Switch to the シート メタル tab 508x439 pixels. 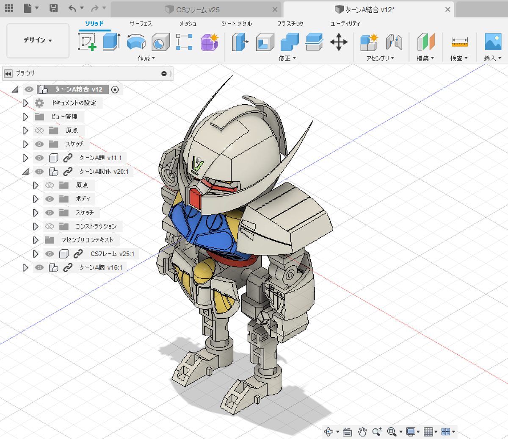coord(237,24)
